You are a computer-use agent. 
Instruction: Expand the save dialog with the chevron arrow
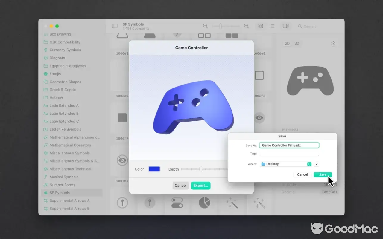tap(317, 164)
